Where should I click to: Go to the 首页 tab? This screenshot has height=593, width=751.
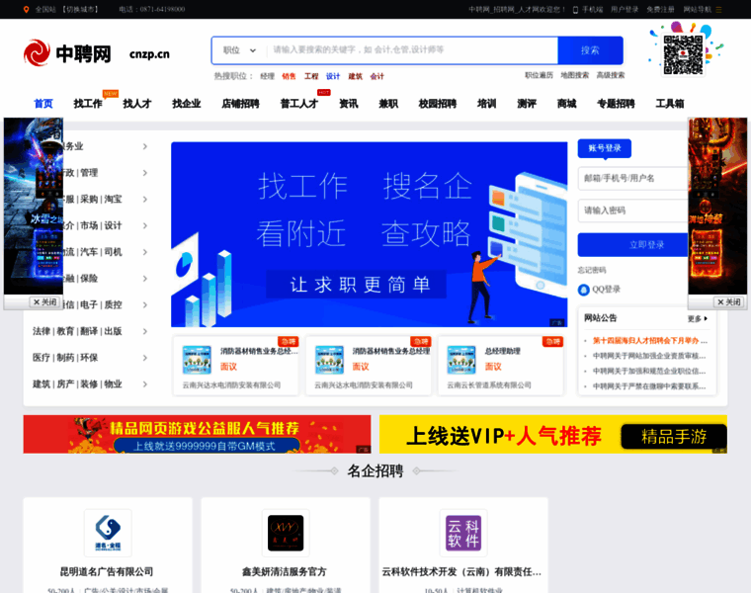[x=43, y=104]
